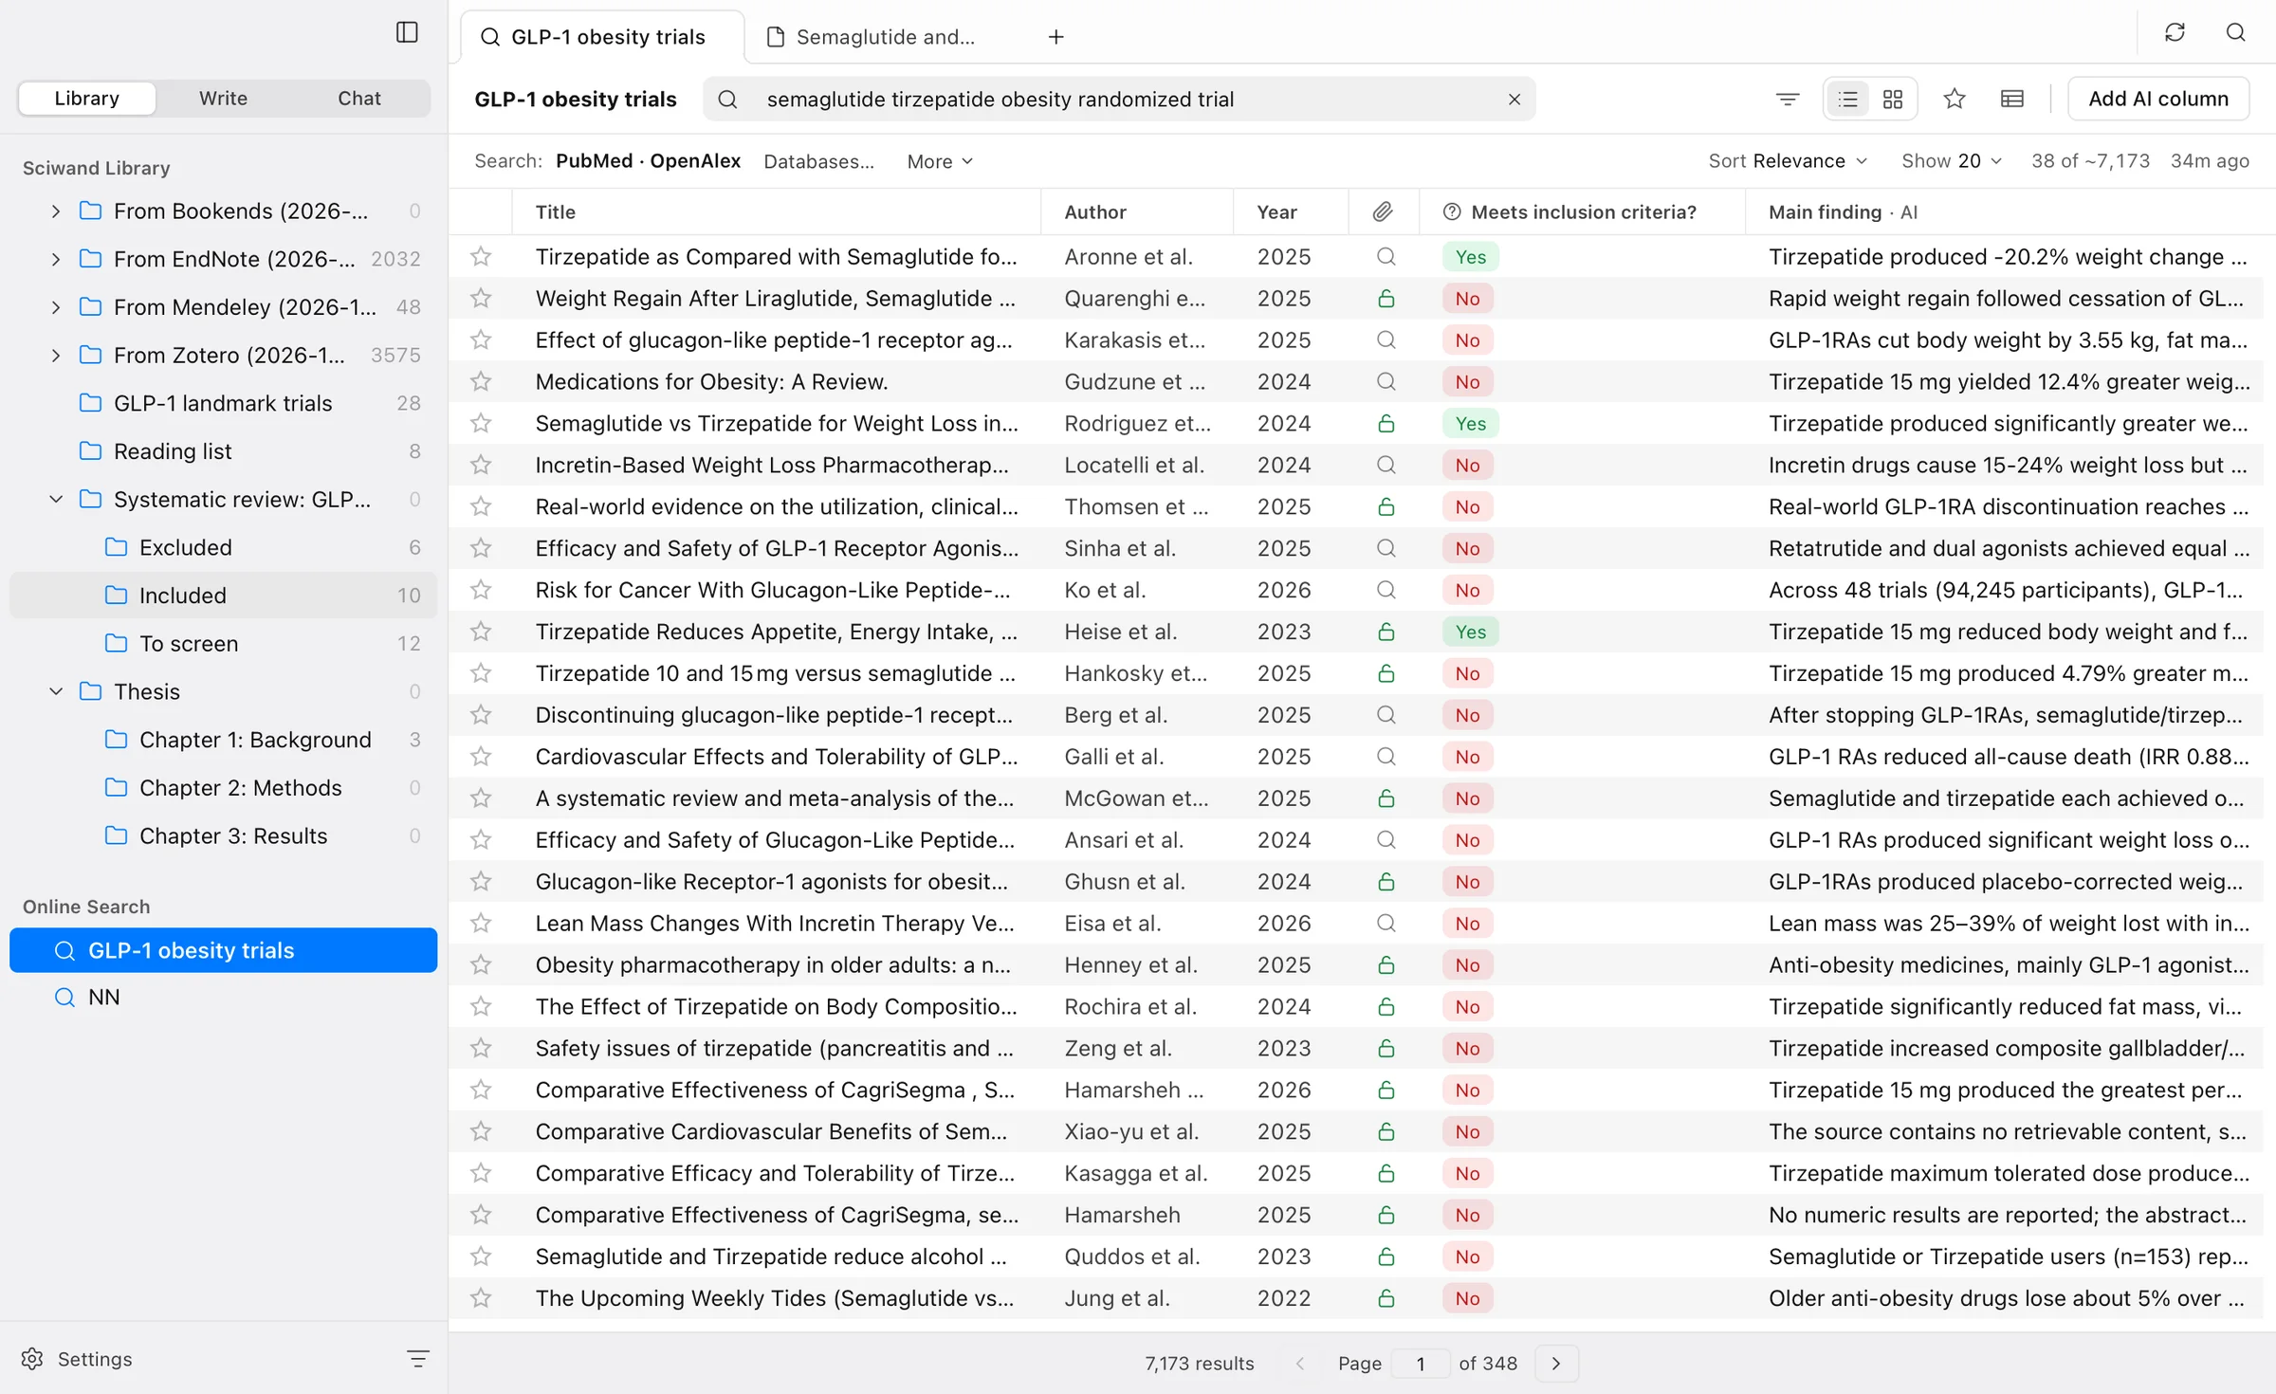Click open-access lock for Quddos row
Viewport: 2276px width, 1394px height.
pyautogui.click(x=1386, y=1256)
